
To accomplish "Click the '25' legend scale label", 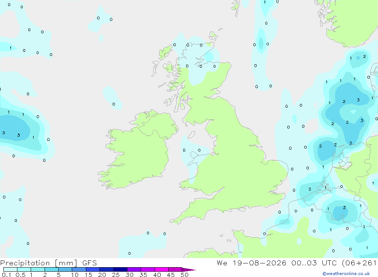I will [116, 275].
